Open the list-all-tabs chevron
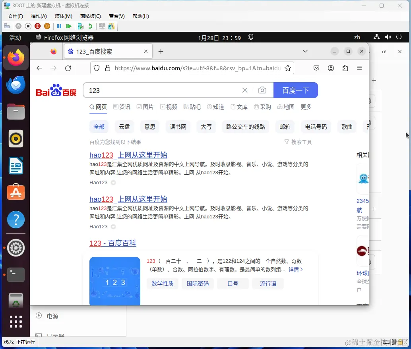This screenshot has width=411, height=349. click(x=305, y=51)
